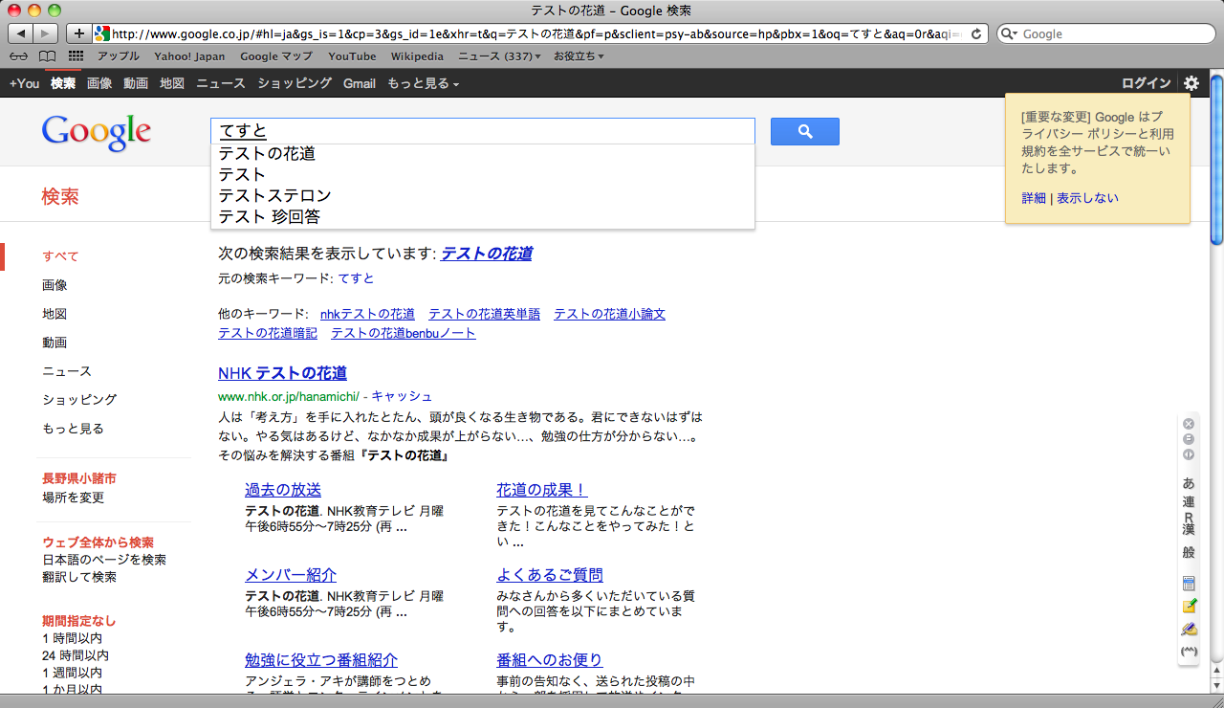This screenshot has width=1224, height=708.
Task: Open the もっと見る dropdown in Google bar
Action: [x=423, y=83]
